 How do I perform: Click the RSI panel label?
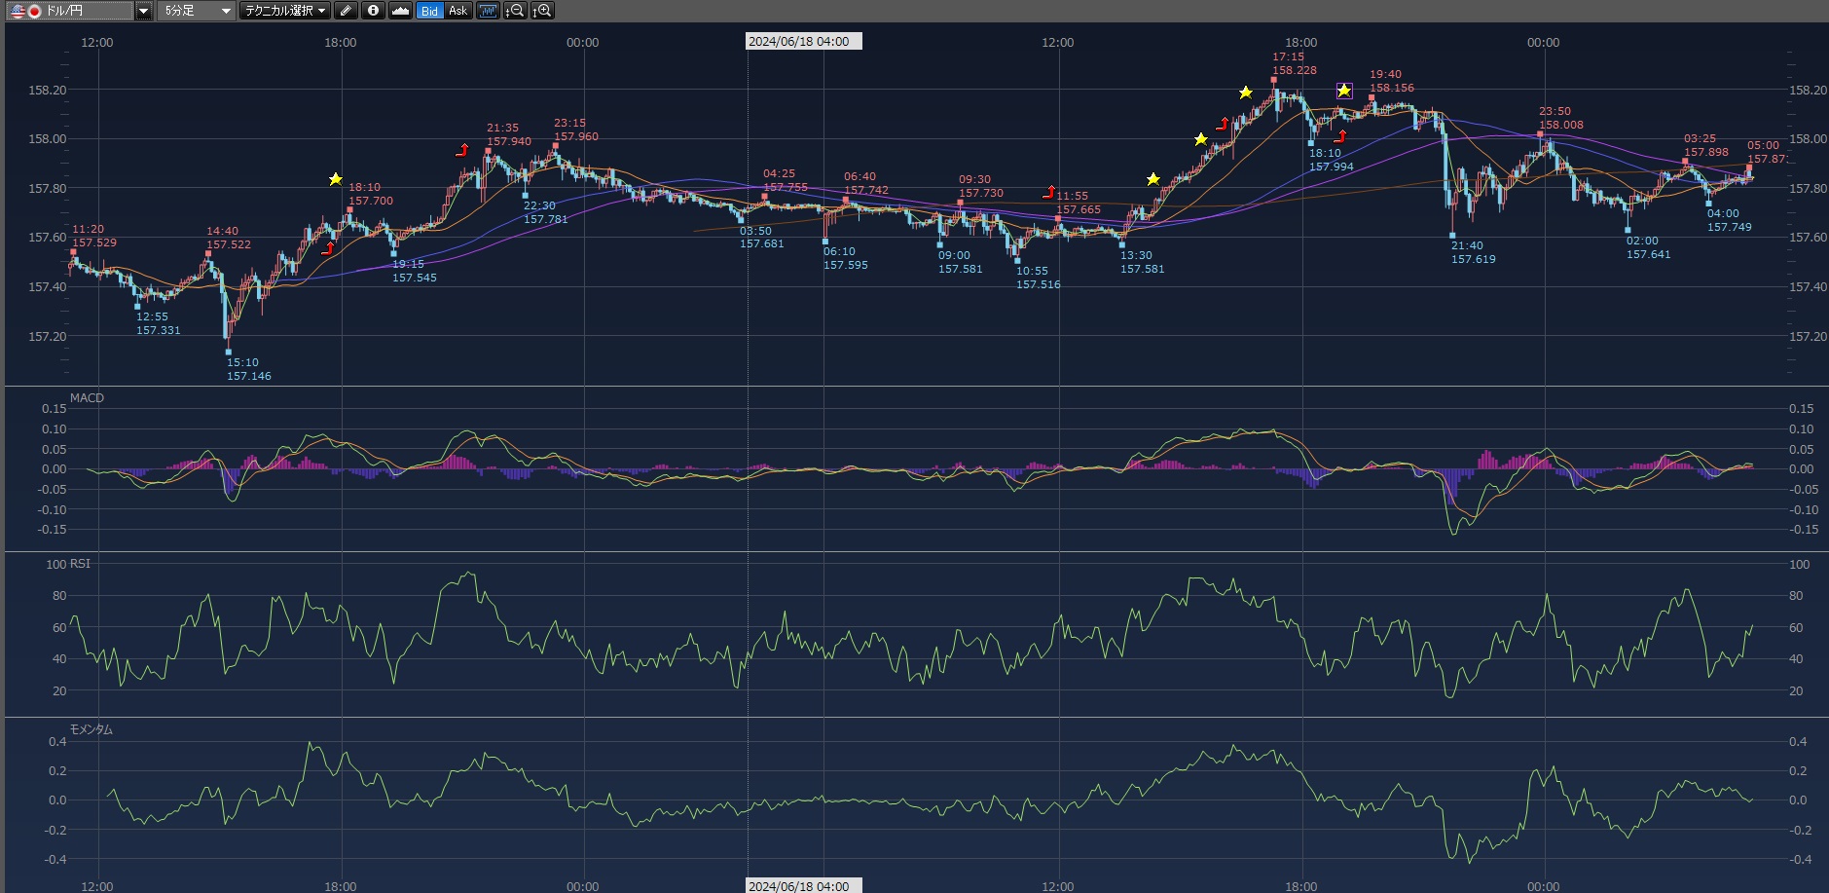point(80,564)
